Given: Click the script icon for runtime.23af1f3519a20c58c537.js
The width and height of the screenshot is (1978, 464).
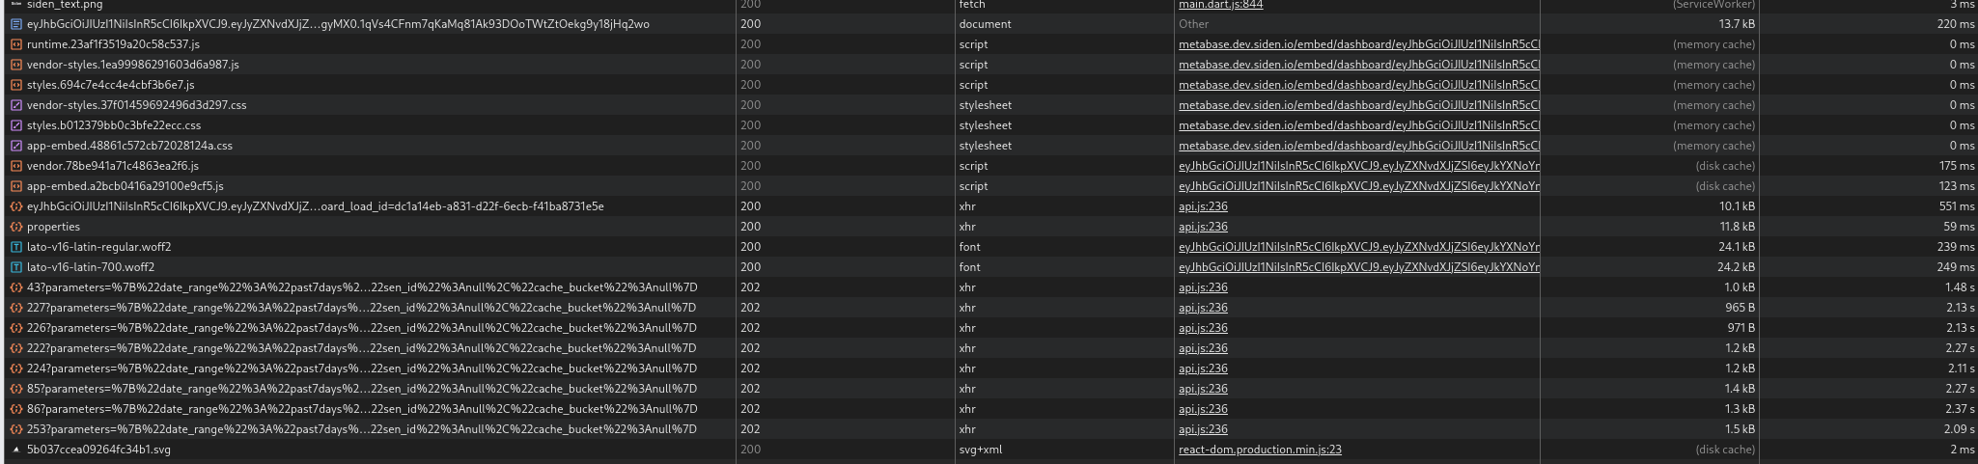Looking at the screenshot, I should [x=15, y=44].
